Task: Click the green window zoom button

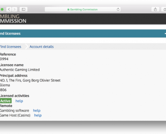Action: coord(2,9)
